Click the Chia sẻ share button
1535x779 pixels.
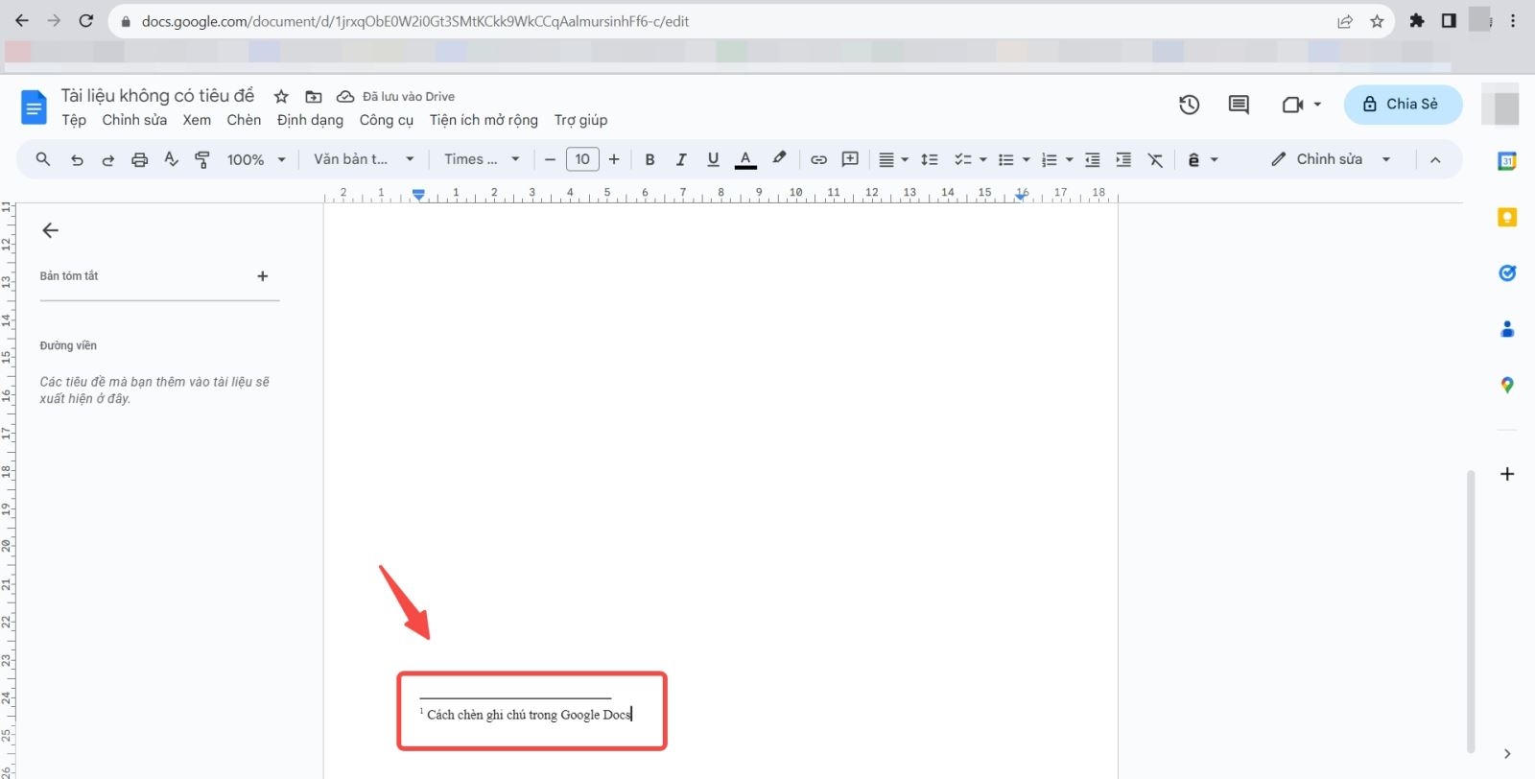click(1403, 104)
